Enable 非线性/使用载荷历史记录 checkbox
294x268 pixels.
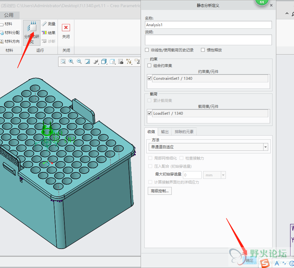coord(147,50)
